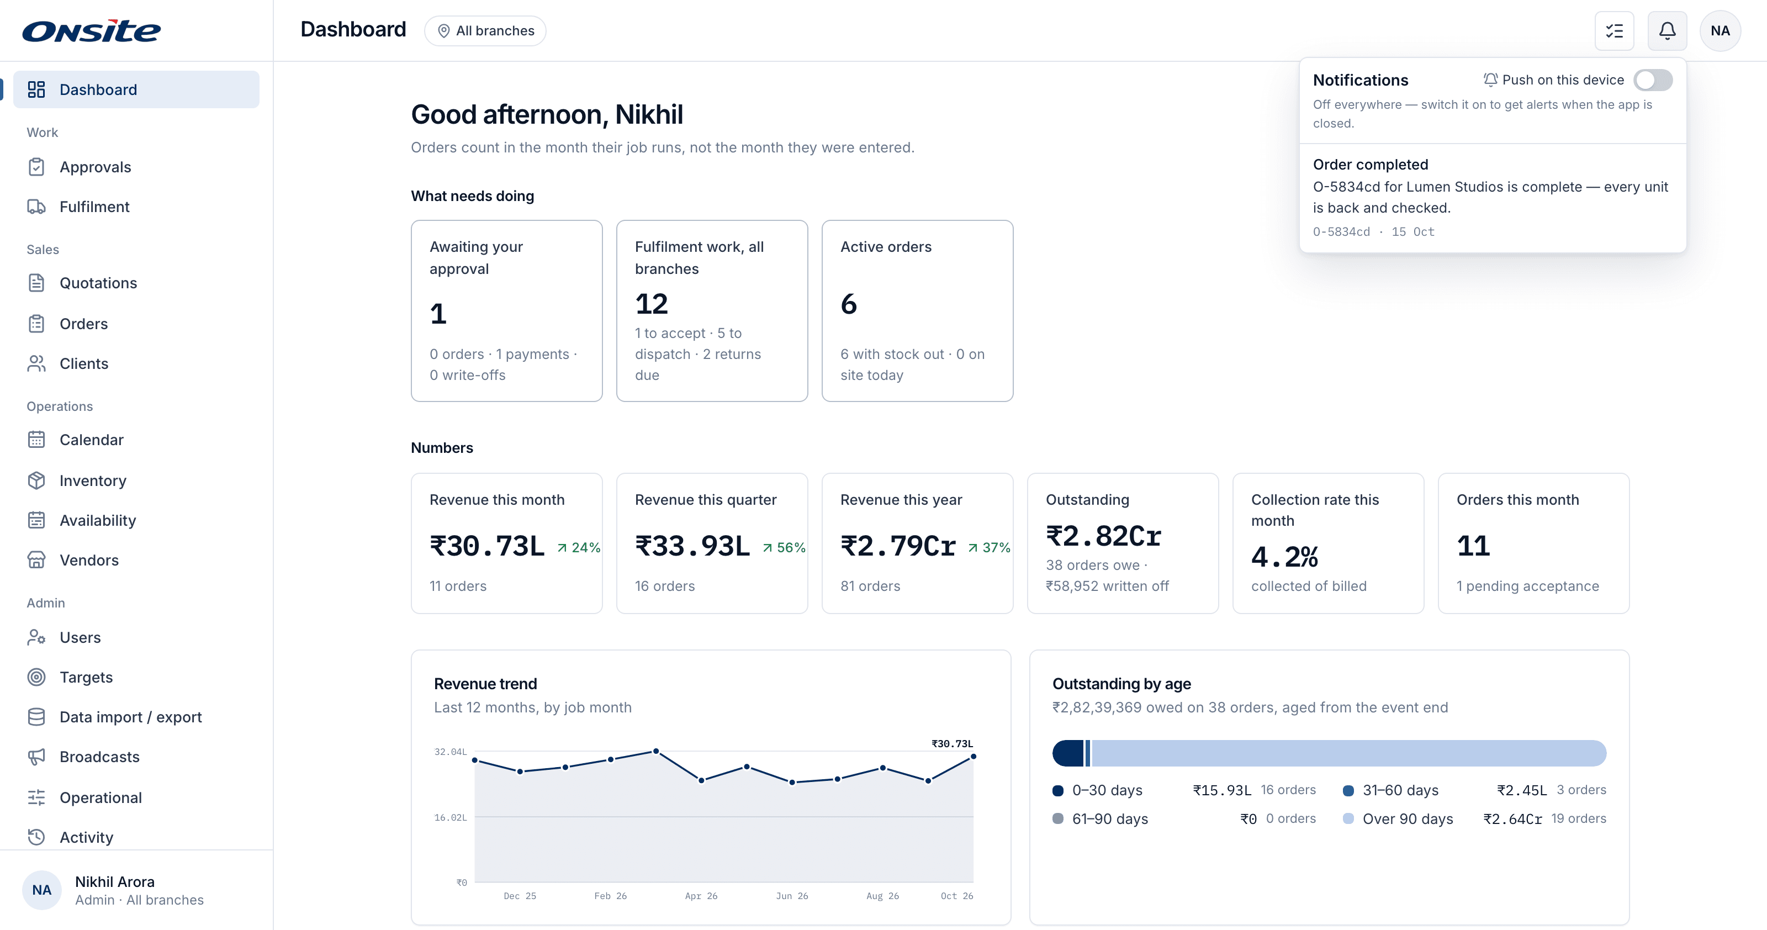Click the Data import / export database icon
This screenshot has width=1767, height=930.
(x=36, y=717)
